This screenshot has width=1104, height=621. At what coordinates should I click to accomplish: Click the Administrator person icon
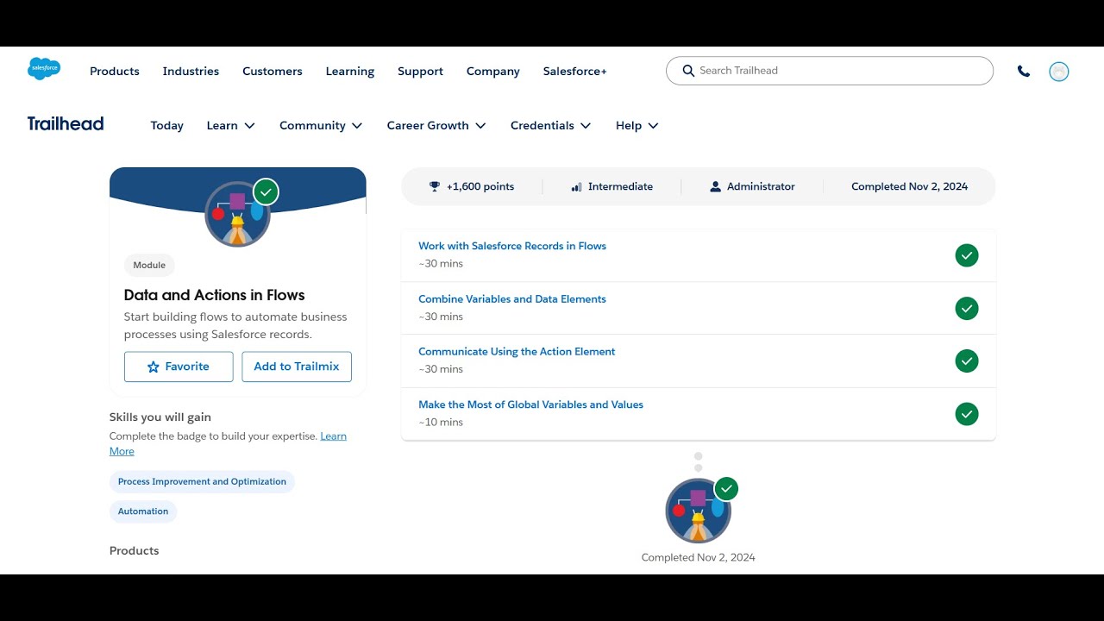tap(715, 186)
